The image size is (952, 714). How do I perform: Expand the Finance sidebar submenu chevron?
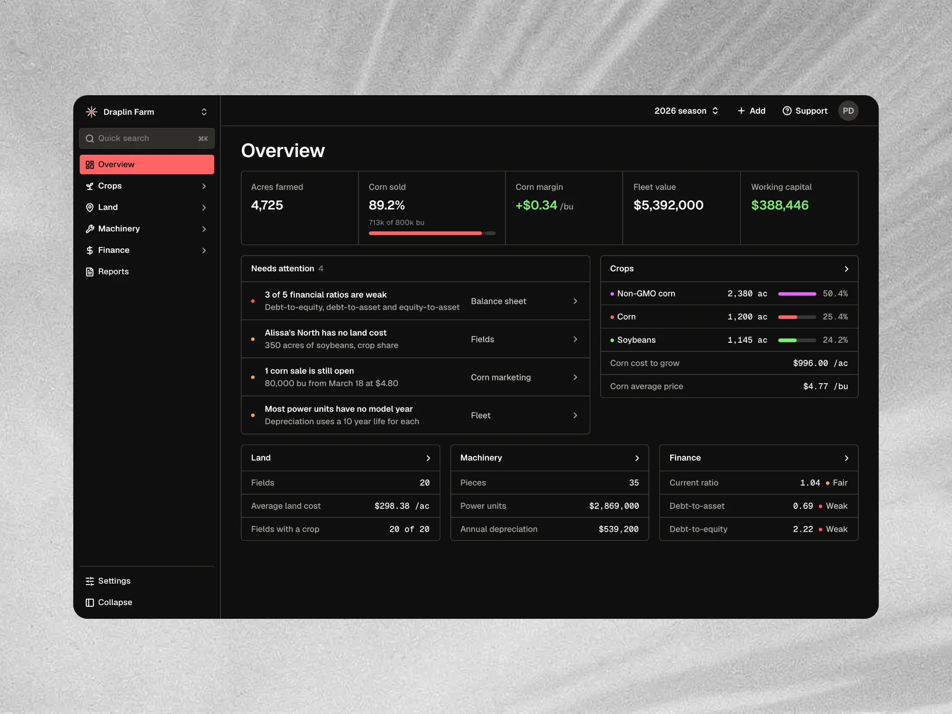click(x=204, y=250)
